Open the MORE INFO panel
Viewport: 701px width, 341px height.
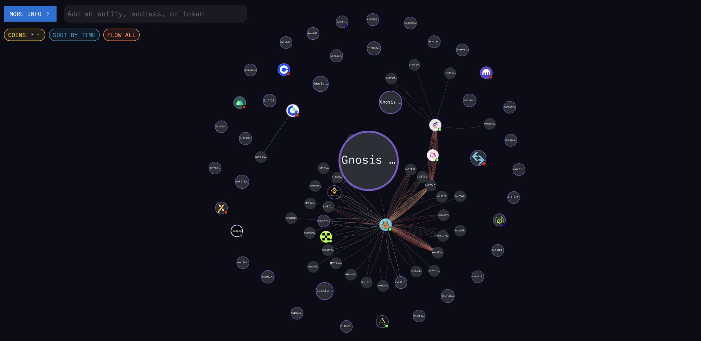coord(30,14)
